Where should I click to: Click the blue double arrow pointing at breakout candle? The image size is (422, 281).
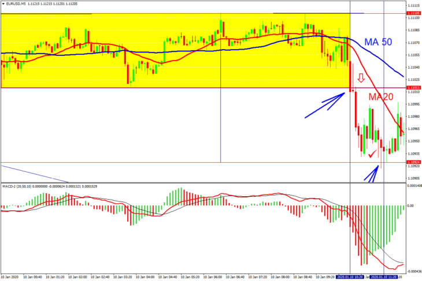[x=325, y=105]
